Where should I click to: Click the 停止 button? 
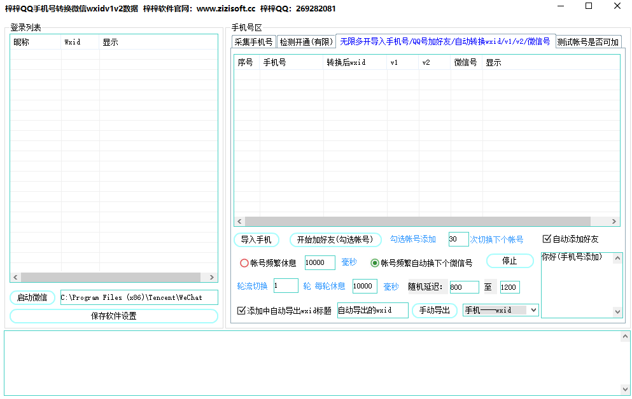(510, 261)
